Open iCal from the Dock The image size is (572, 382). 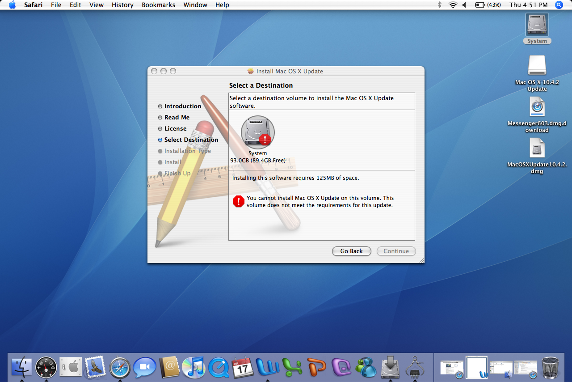(243, 367)
